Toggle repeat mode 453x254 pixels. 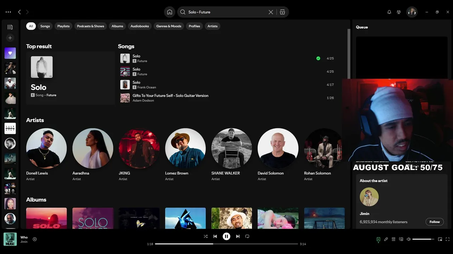point(247,236)
